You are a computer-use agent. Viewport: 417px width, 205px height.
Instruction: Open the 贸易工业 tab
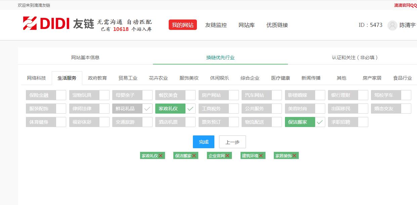click(128, 78)
